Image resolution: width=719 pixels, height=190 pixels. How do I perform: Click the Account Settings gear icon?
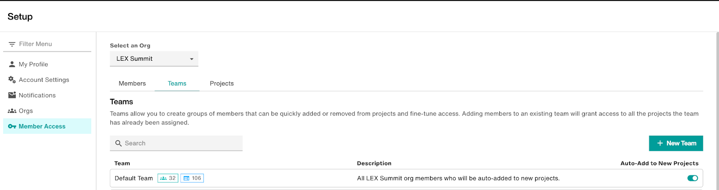(x=12, y=80)
